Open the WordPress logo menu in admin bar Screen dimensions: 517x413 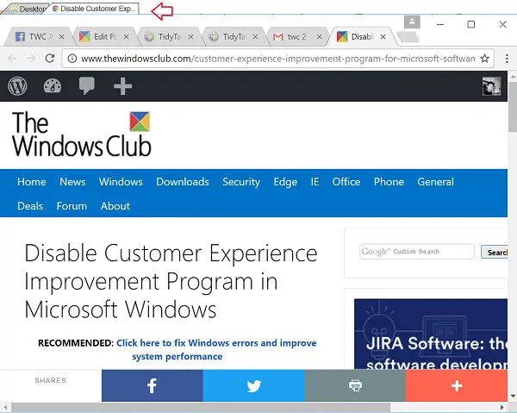tap(17, 86)
